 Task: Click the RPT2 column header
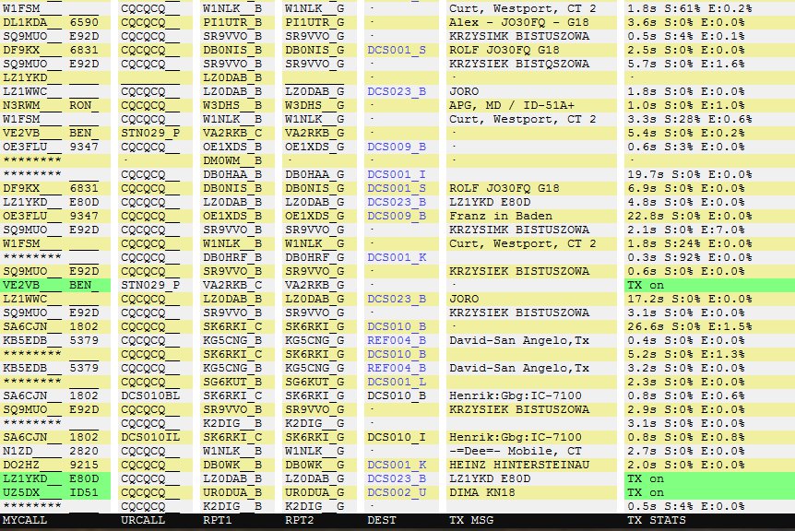pyautogui.click(x=301, y=521)
